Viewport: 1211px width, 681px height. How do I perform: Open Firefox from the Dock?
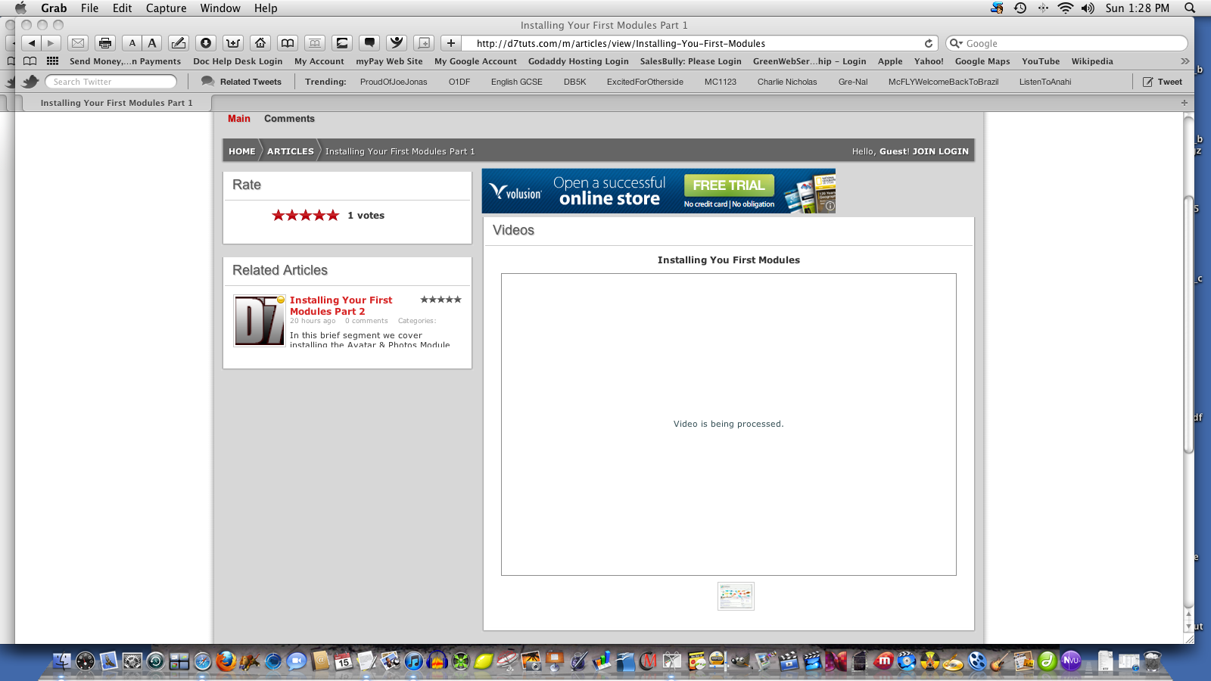(x=226, y=661)
